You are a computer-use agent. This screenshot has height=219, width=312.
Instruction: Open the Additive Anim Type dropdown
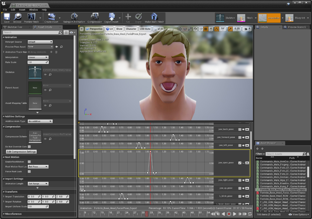click(x=40, y=121)
